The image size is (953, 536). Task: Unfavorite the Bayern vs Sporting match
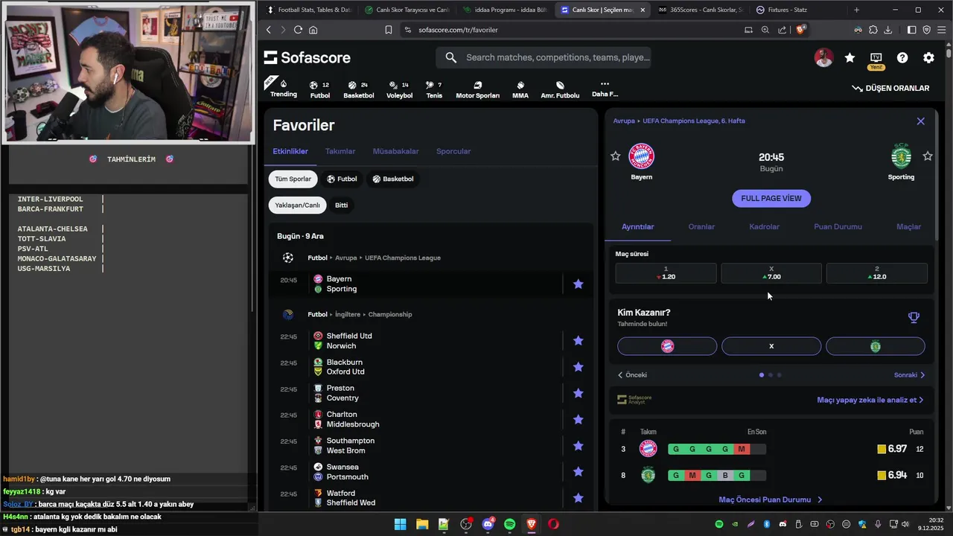(578, 284)
